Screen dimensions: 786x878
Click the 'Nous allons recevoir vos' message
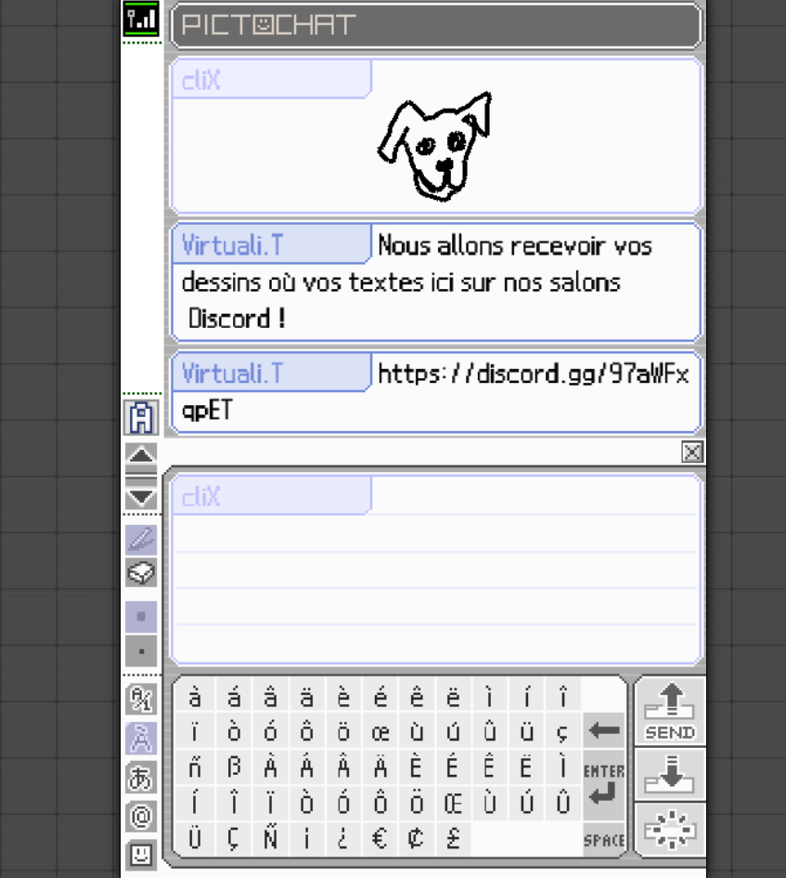click(x=436, y=282)
